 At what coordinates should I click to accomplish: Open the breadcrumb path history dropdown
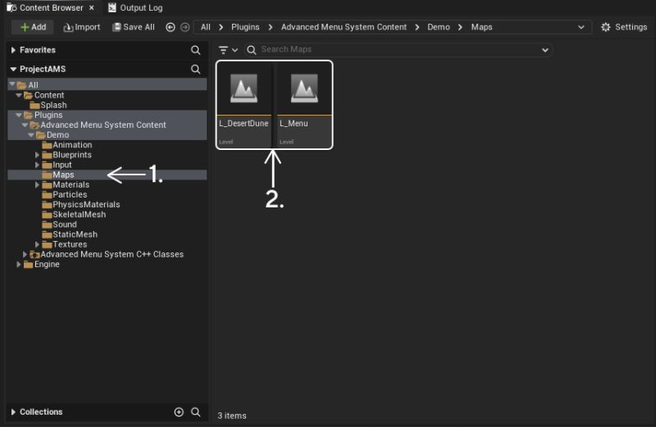coord(581,27)
